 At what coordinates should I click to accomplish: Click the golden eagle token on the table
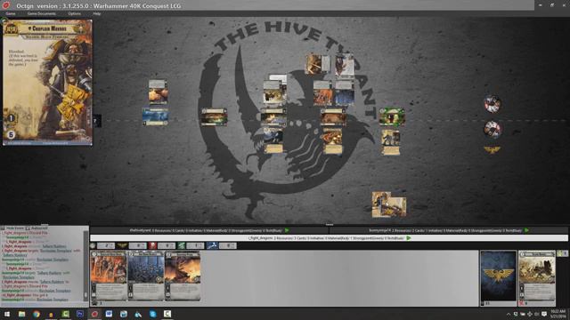pyautogui.click(x=492, y=149)
